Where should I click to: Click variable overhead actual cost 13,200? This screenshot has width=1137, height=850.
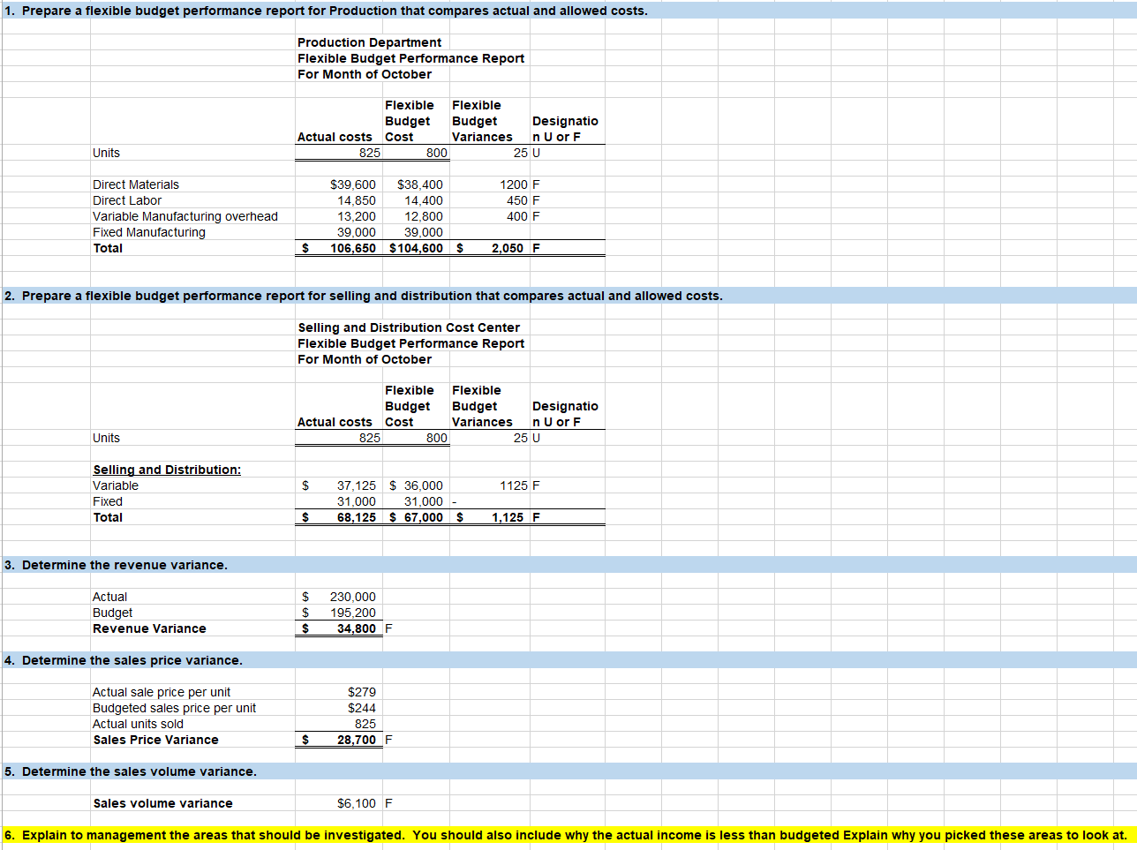(357, 216)
